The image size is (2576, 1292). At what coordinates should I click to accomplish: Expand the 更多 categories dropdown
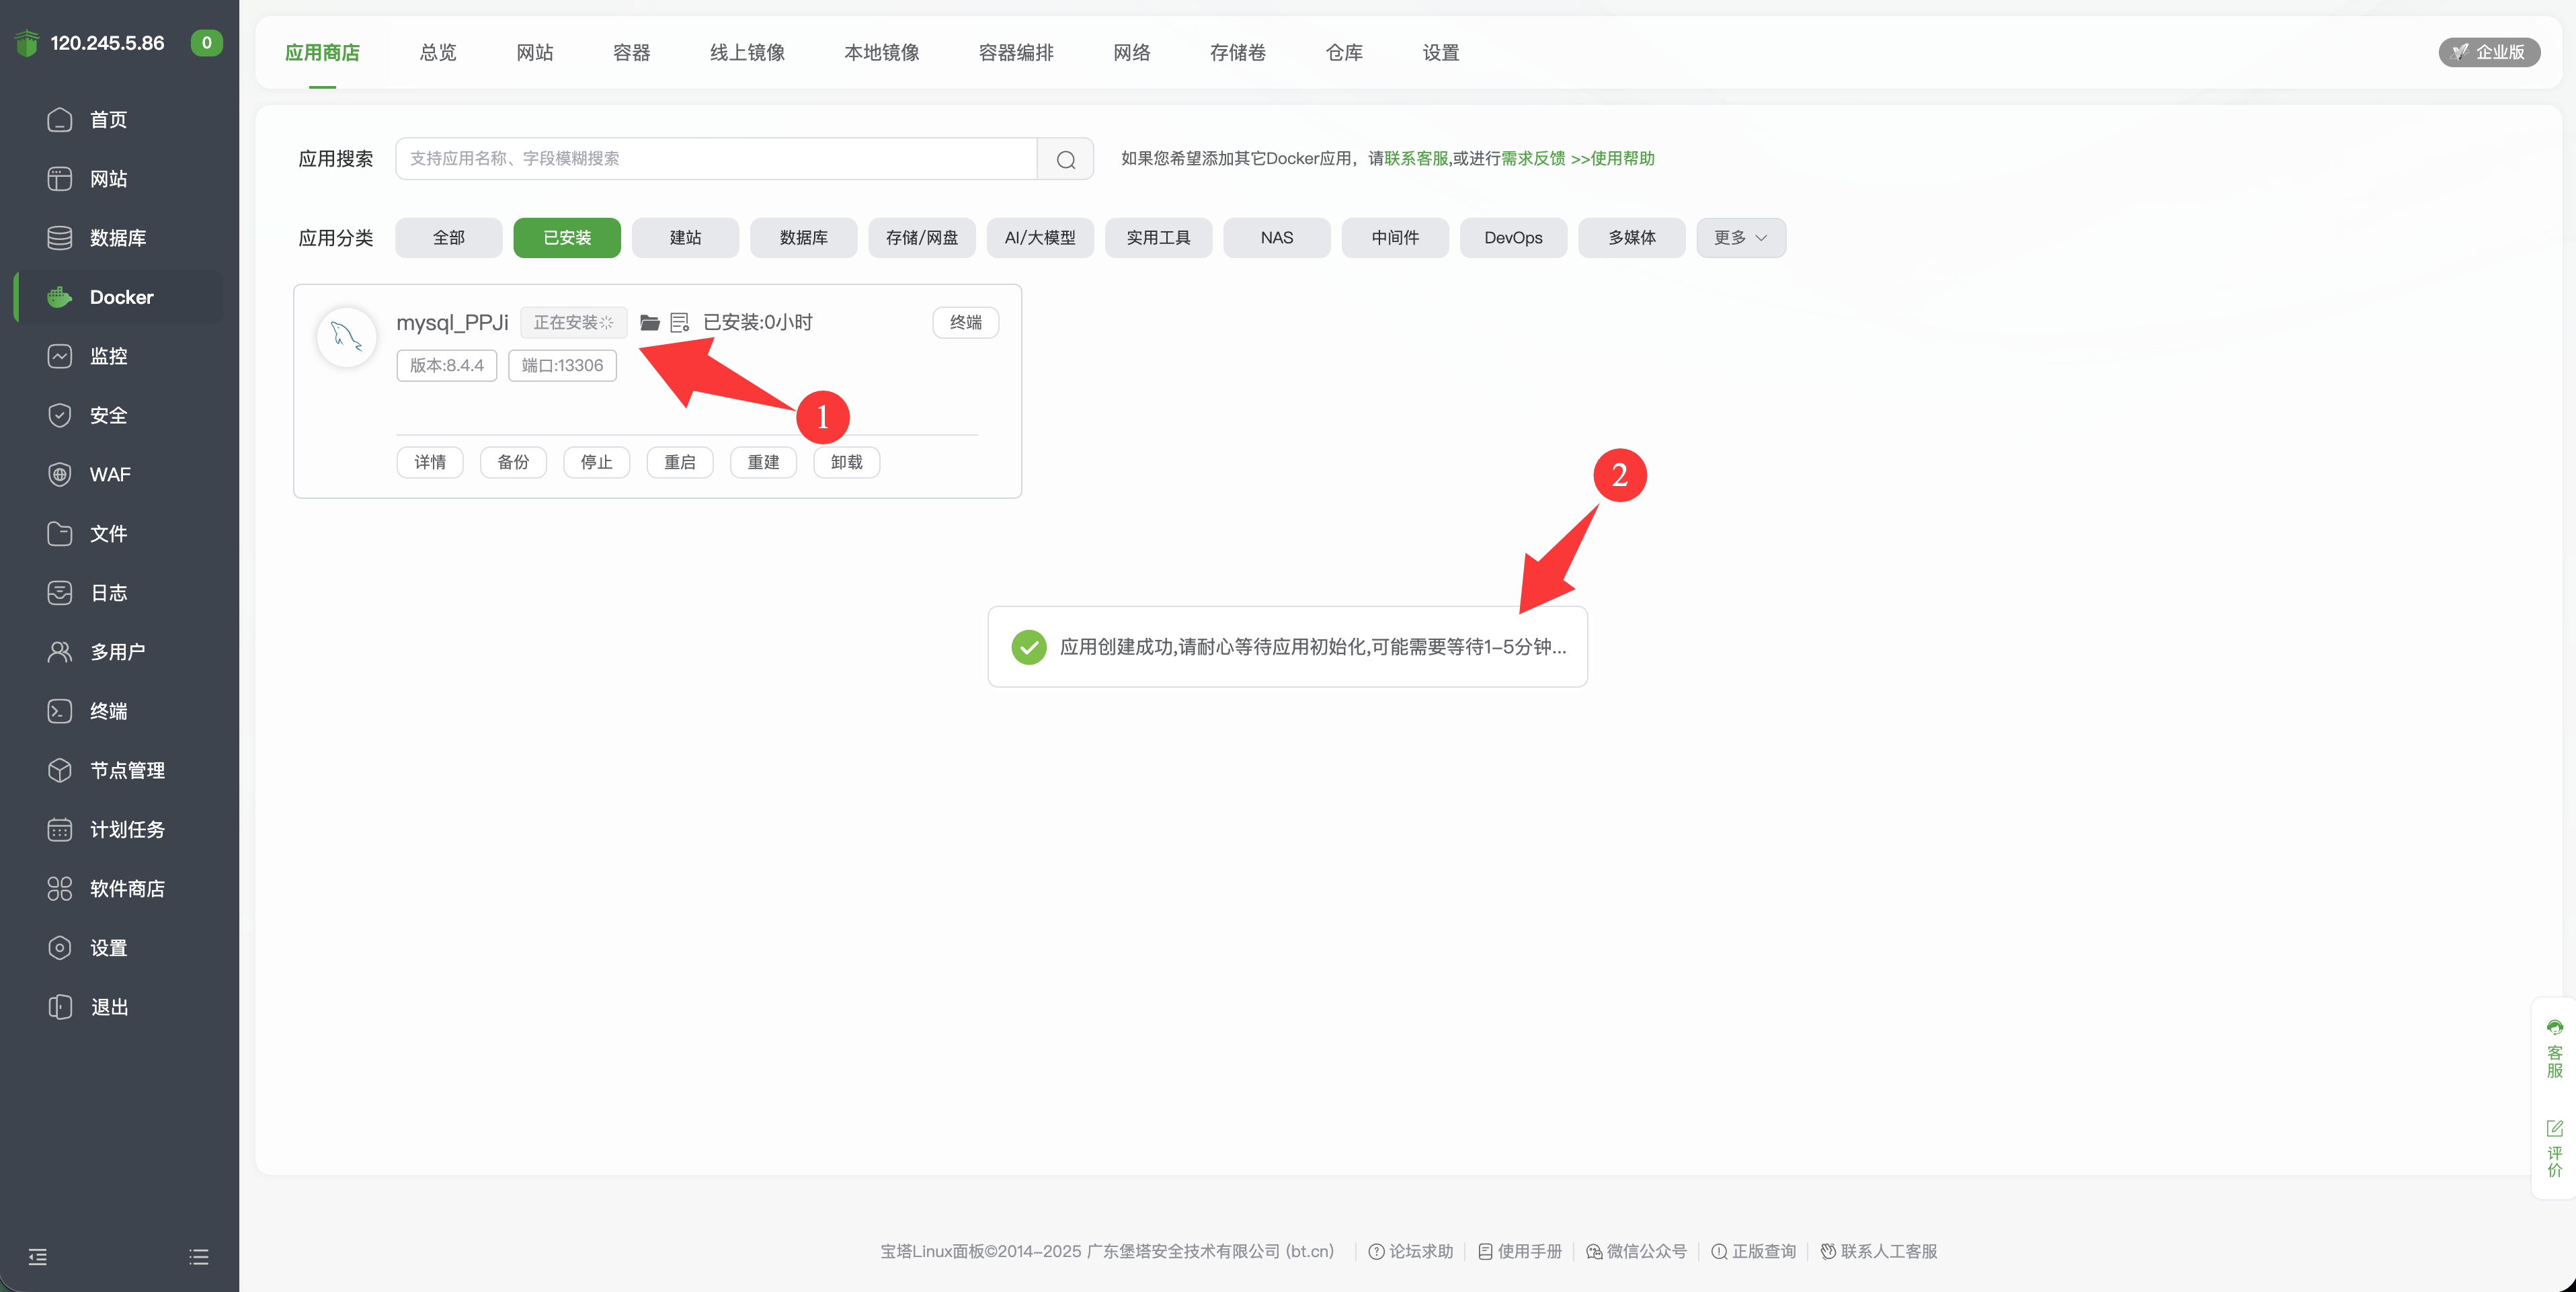[x=1740, y=238]
